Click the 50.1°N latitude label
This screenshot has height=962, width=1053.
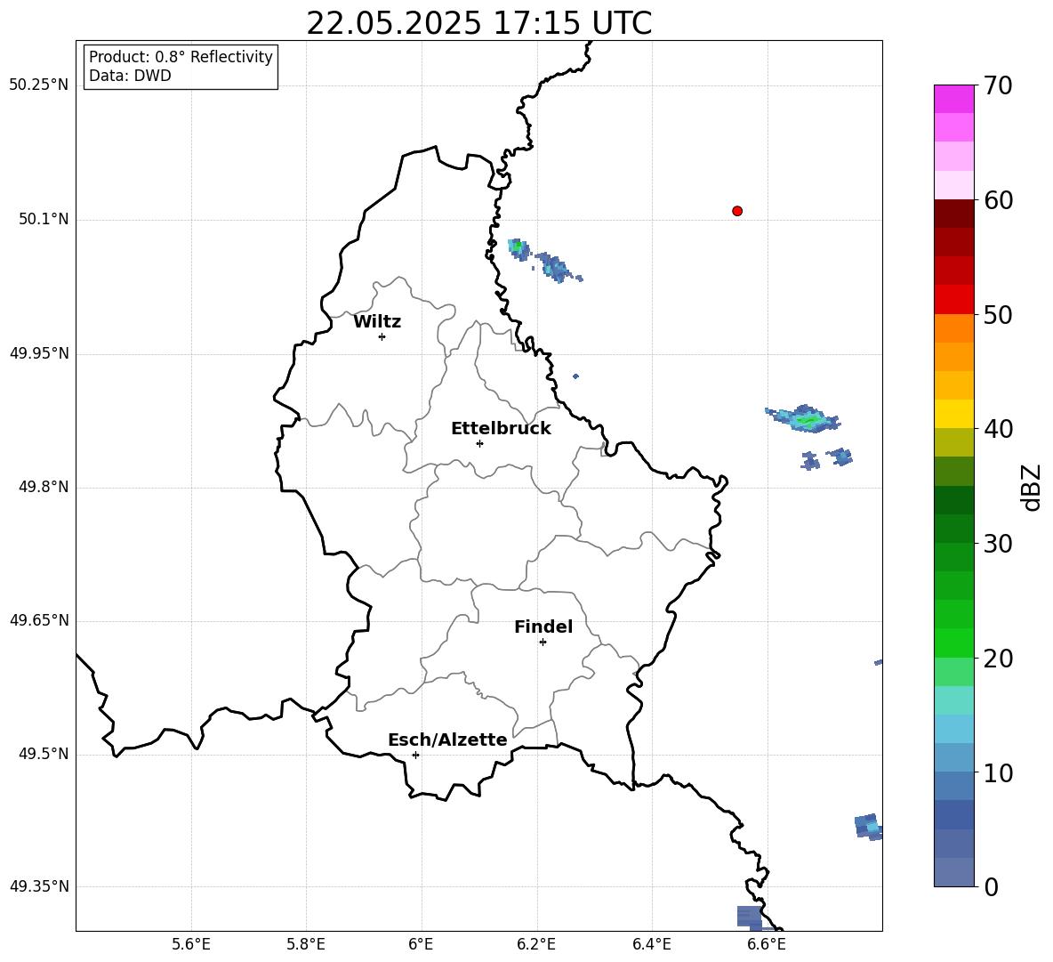coord(44,219)
